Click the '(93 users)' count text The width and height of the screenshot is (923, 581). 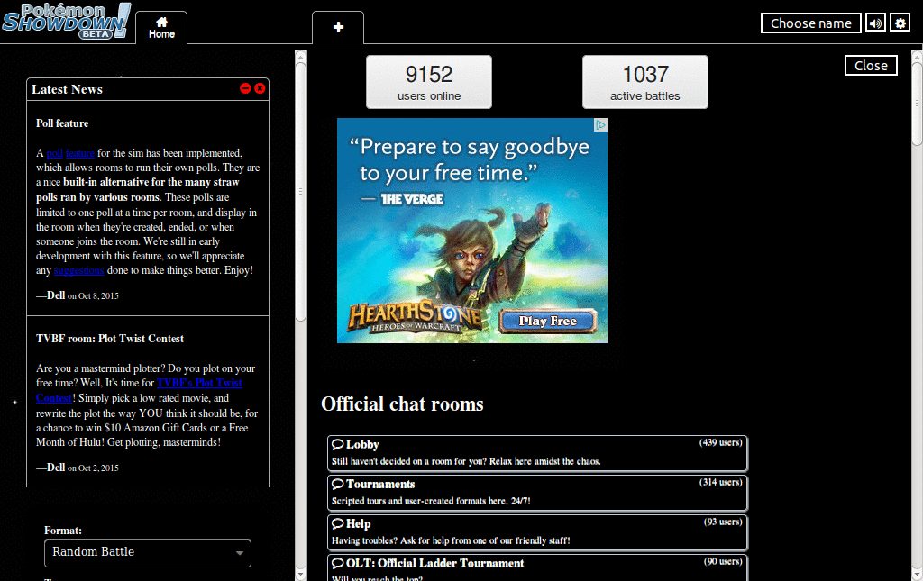723,522
